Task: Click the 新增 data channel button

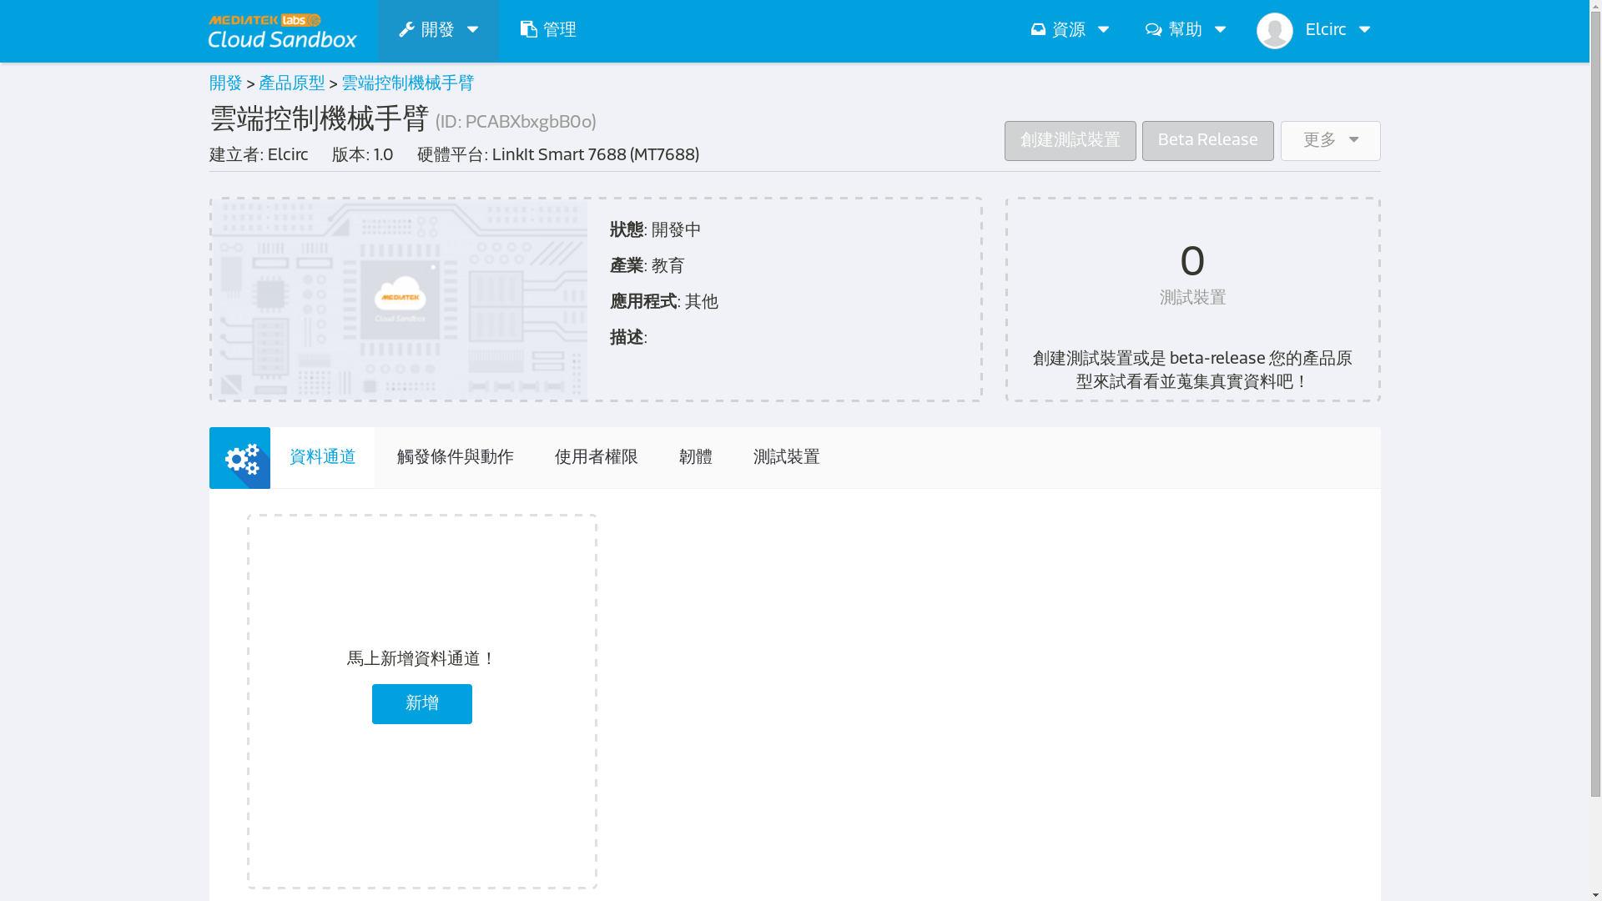Action: [422, 704]
